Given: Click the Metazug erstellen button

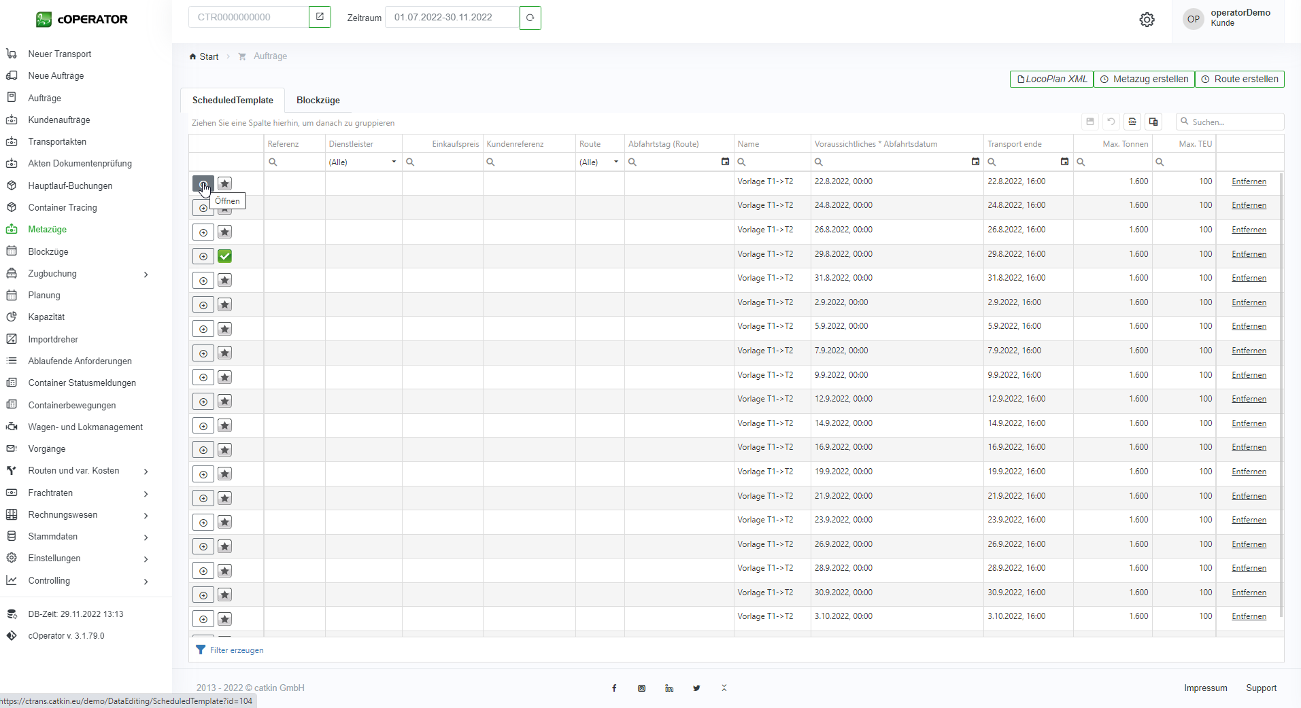Looking at the screenshot, I should tap(1144, 79).
